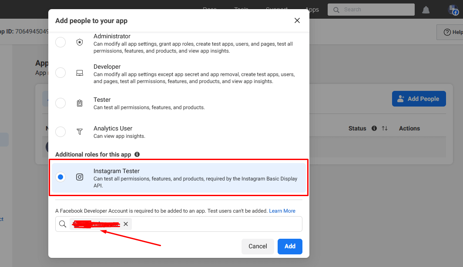The width and height of the screenshot is (463, 267).
Task: Click magnifier icon in people search field
Action: pyautogui.click(x=63, y=224)
